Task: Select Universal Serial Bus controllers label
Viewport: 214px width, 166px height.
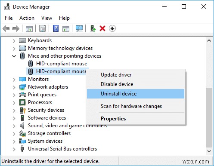Action: (x=62, y=149)
